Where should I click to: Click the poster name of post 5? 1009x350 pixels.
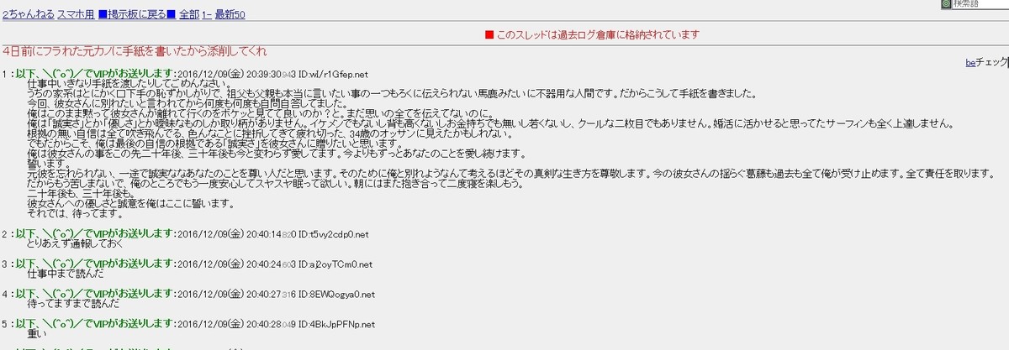[x=94, y=325]
